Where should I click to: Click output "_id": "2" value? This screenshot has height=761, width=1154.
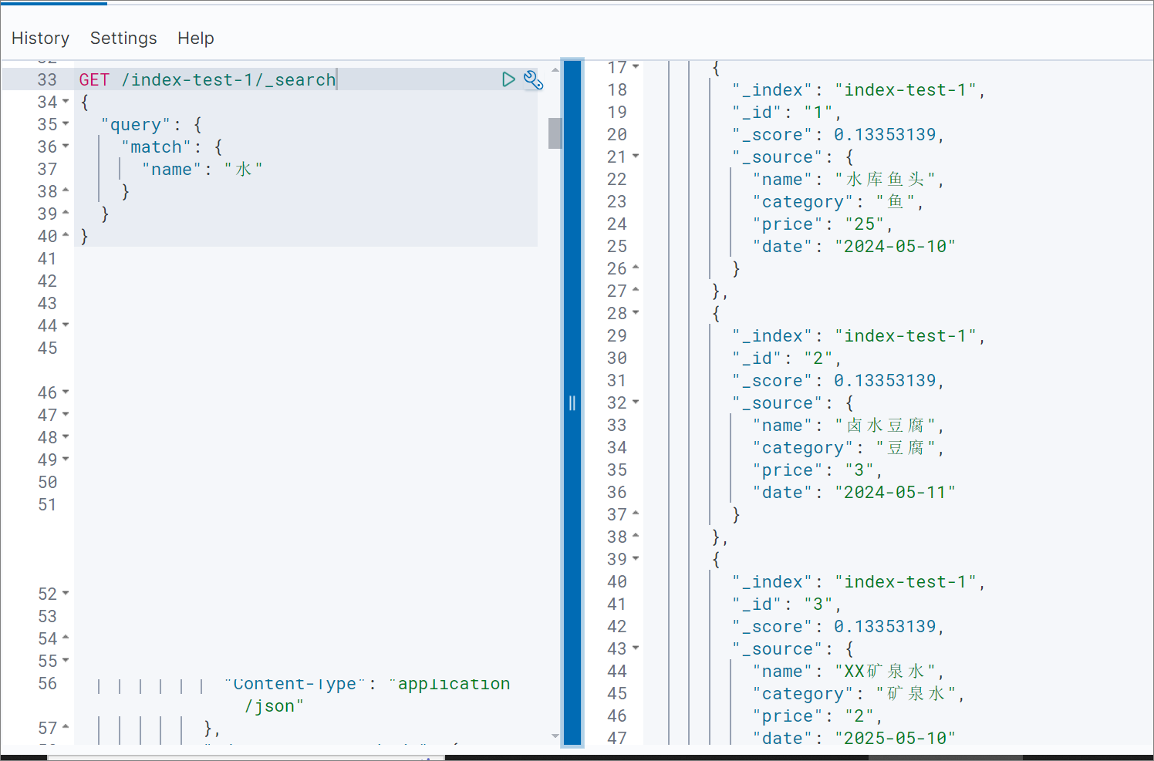[x=818, y=359]
